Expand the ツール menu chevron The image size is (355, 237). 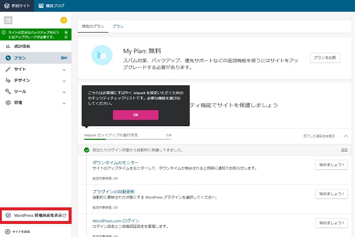pos(64,92)
